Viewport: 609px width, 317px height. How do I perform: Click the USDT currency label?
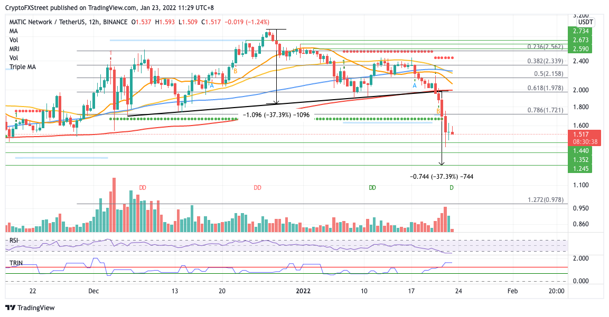click(x=585, y=22)
